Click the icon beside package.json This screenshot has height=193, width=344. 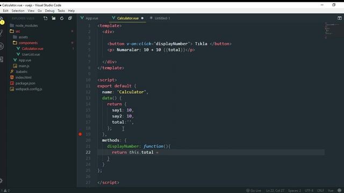[12, 83]
